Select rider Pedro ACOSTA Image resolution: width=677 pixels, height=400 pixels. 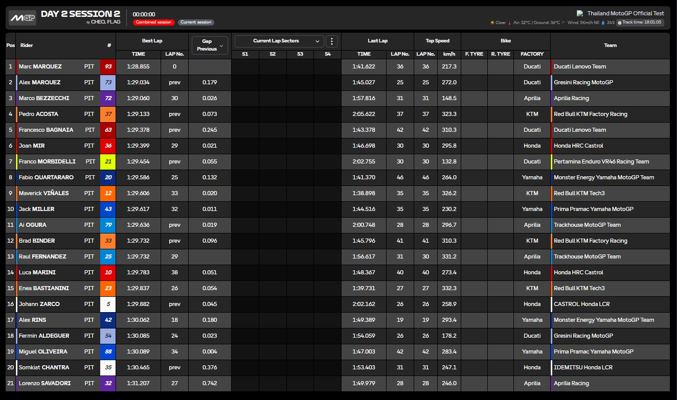click(x=38, y=114)
